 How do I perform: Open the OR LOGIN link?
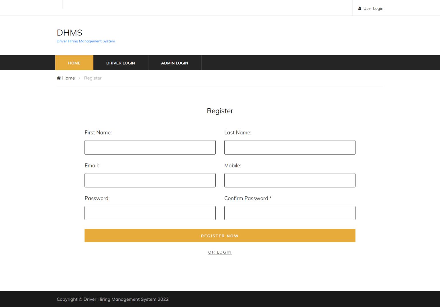[220, 252]
